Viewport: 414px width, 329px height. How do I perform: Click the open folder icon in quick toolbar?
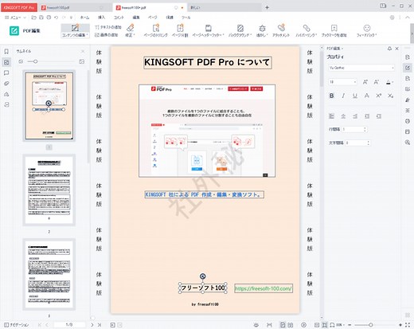coord(33,18)
